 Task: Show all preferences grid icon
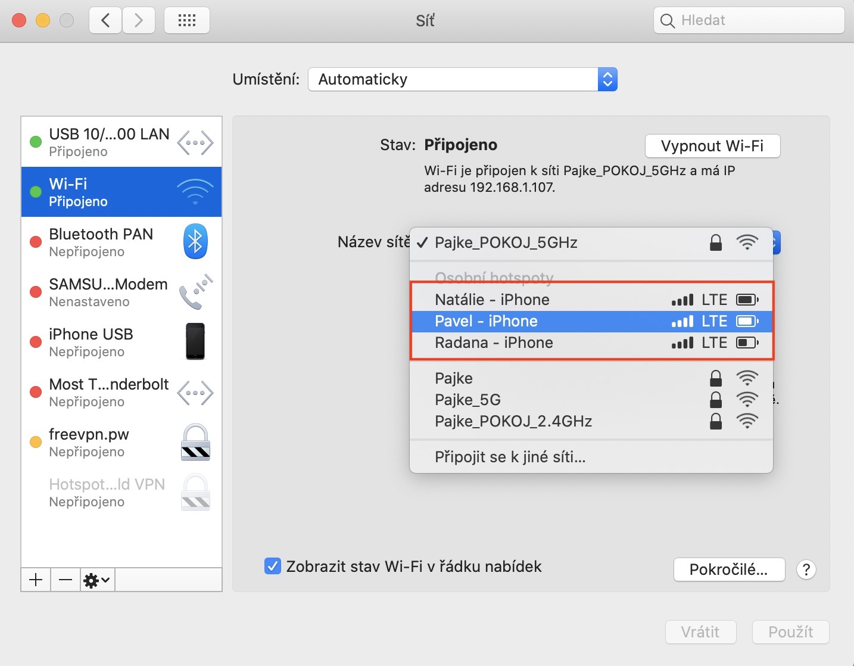186,21
